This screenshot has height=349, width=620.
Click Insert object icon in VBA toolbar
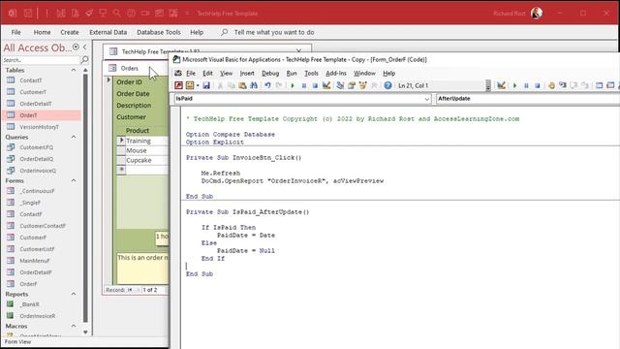190,85
